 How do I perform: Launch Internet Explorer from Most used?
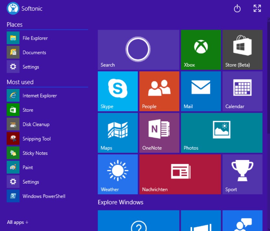pyautogui.click(x=39, y=96)
